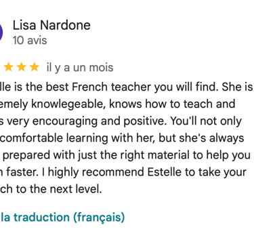Click the purple profile avatar circle
This screenshot has height=248, width=254.
[x=1, y=33]
